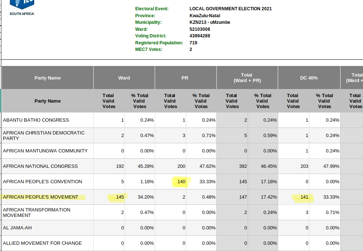This screenshot has width=363, height=251.
Task: Select ward number 52103008
Action: coord(200,29)
